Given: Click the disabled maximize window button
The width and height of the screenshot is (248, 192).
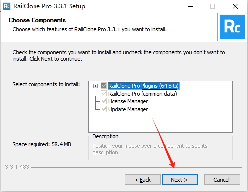Looking at the screenshot, I should pyautogui.click(x=213, y=6).
